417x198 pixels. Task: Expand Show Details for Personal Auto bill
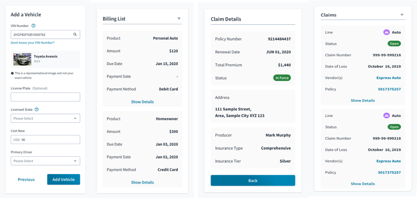[x=142, y=102]
